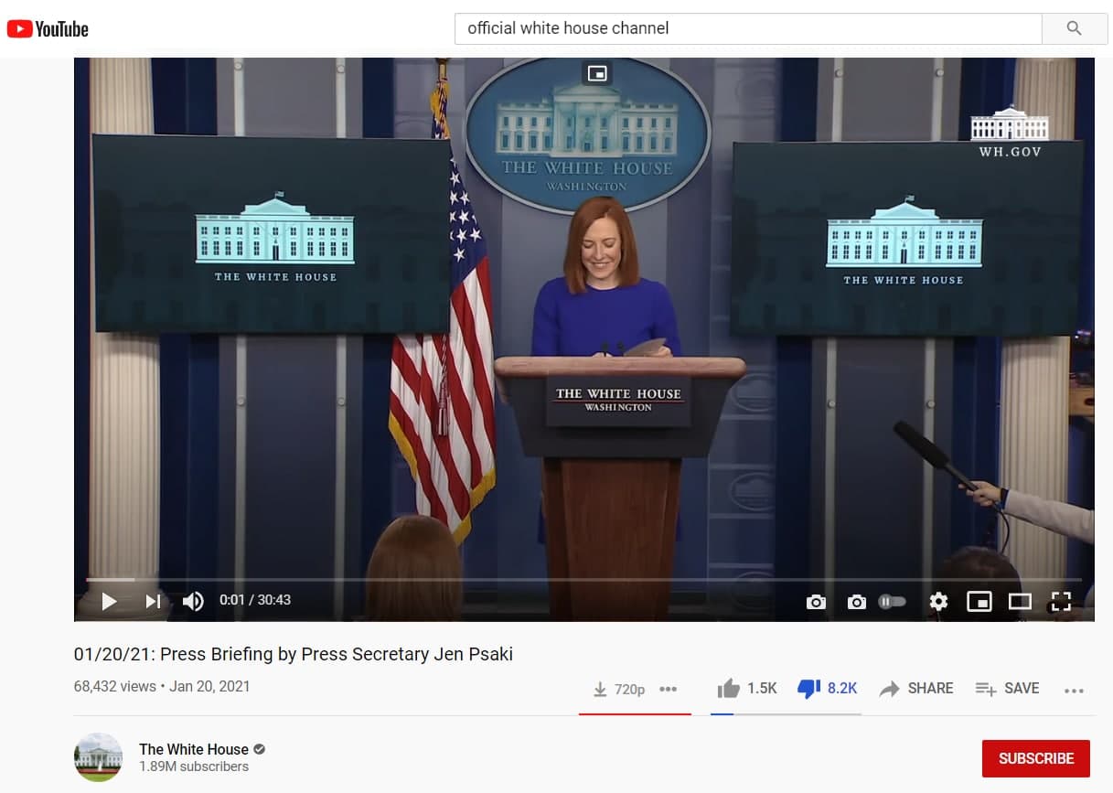Click the SHARE button
The height and width of the screenshot is (793, 1113).
[x=916, y=689]
